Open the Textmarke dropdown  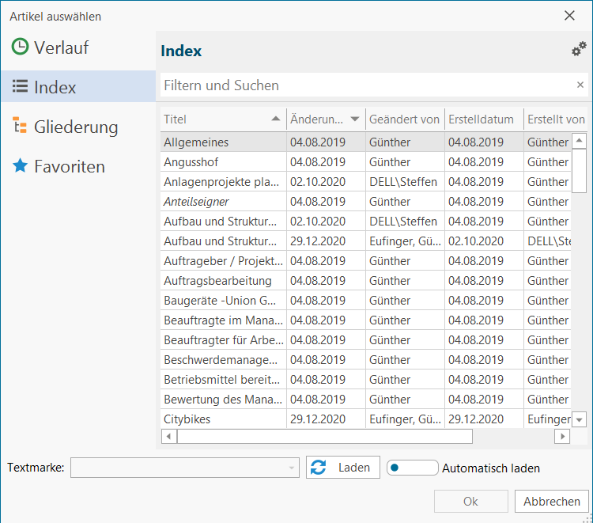[x=185, y=468]
